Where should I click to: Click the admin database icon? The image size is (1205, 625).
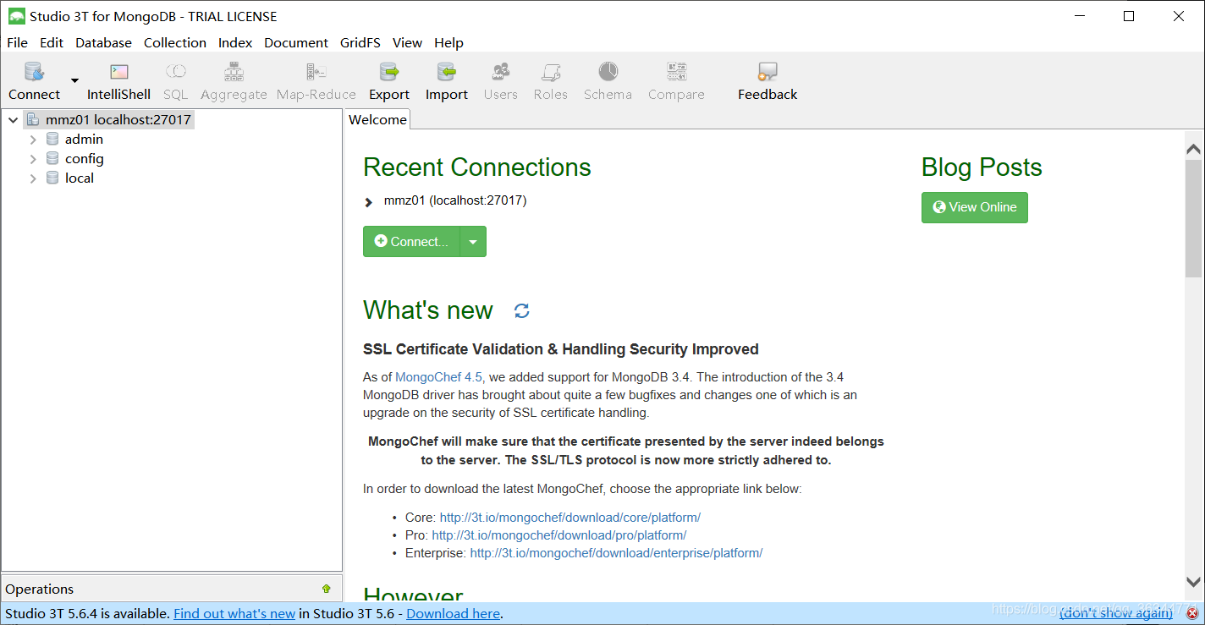point(52,139)
